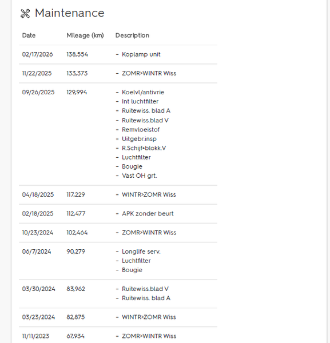Image resolution: width=330 pixels, height=343 pixels.
Task: Click the 102,464 mileage value
Action: (x=77, y=233)
